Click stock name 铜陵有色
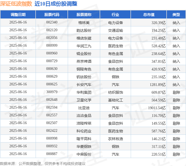Image resolution: width=186 pixels, height=166 pixels. point(84,69)
